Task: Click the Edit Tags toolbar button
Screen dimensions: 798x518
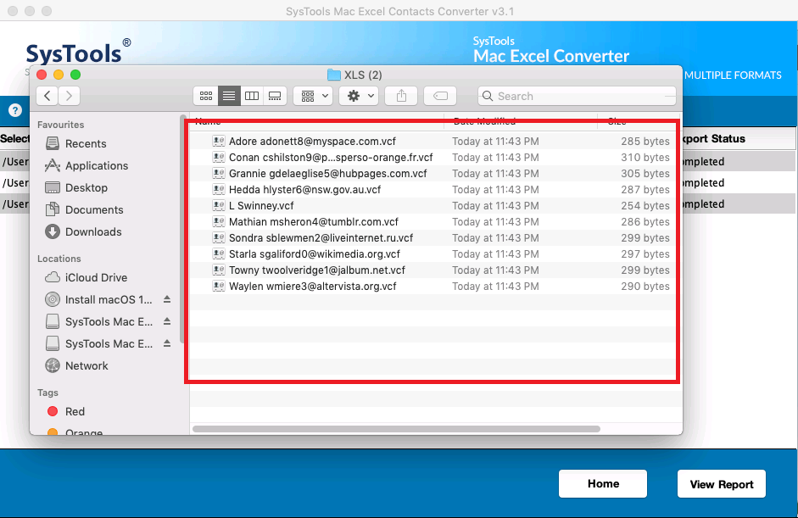Action: 440,96
